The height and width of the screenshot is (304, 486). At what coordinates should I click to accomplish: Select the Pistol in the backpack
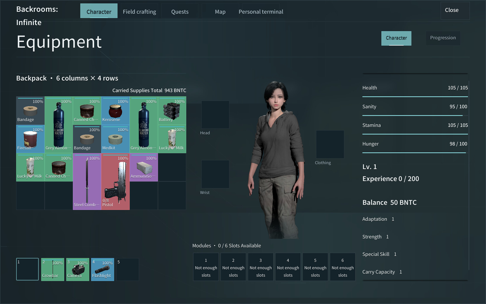[x=115, y=182]
